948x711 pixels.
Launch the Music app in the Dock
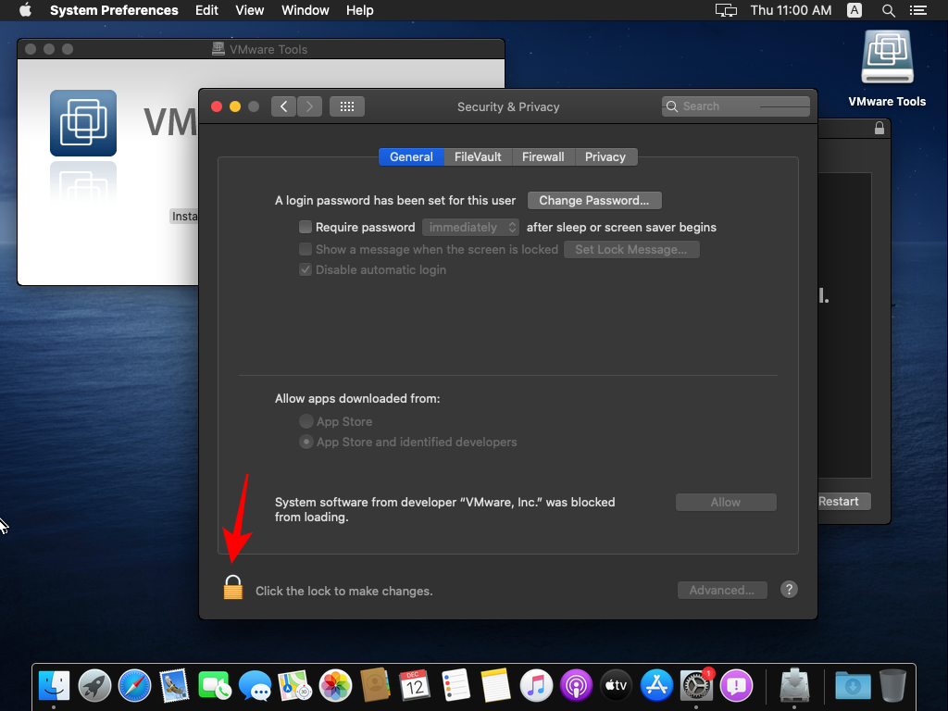coord(536,685)
